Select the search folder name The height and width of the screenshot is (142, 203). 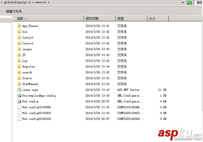pos(27,72)
